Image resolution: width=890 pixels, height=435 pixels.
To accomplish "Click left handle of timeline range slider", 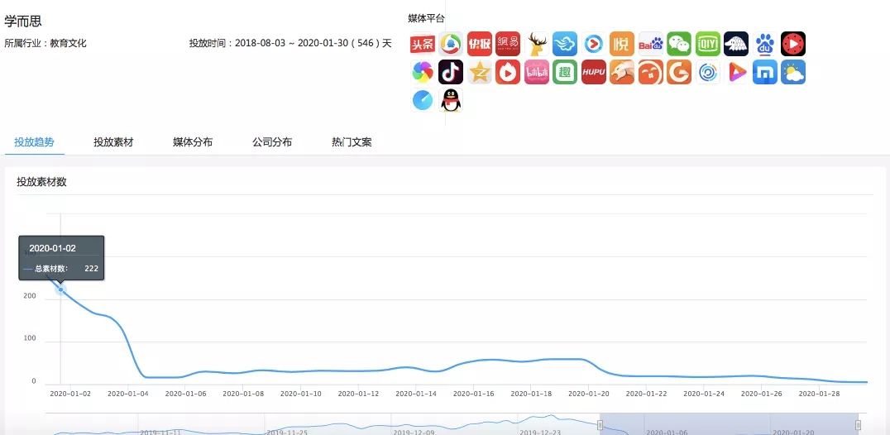I will coord(601,424).
